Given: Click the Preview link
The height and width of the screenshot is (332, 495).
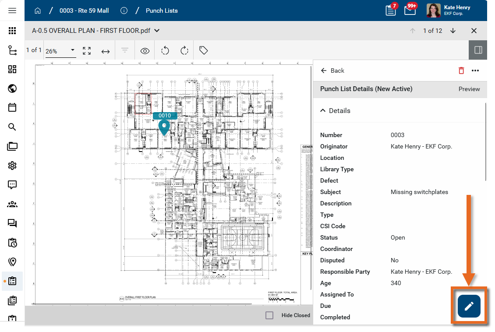Looking at the screenshot, I should point(469,89).
